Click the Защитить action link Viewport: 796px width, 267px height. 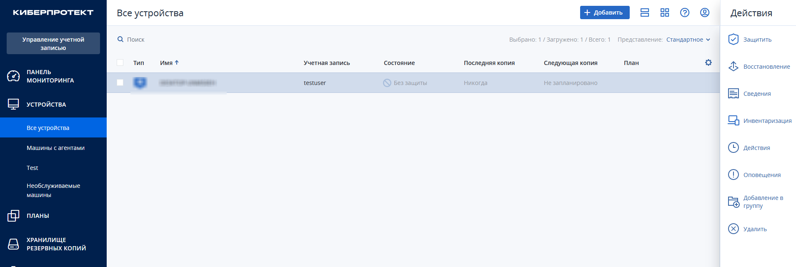click(758, 40)
